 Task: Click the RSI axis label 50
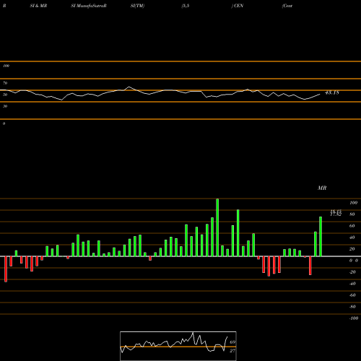click(5, 95)
